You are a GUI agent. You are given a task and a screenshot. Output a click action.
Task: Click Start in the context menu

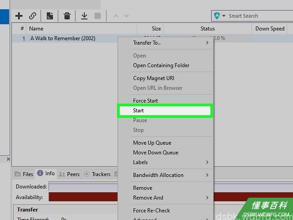pyautogui.click(x=165, y=110)
